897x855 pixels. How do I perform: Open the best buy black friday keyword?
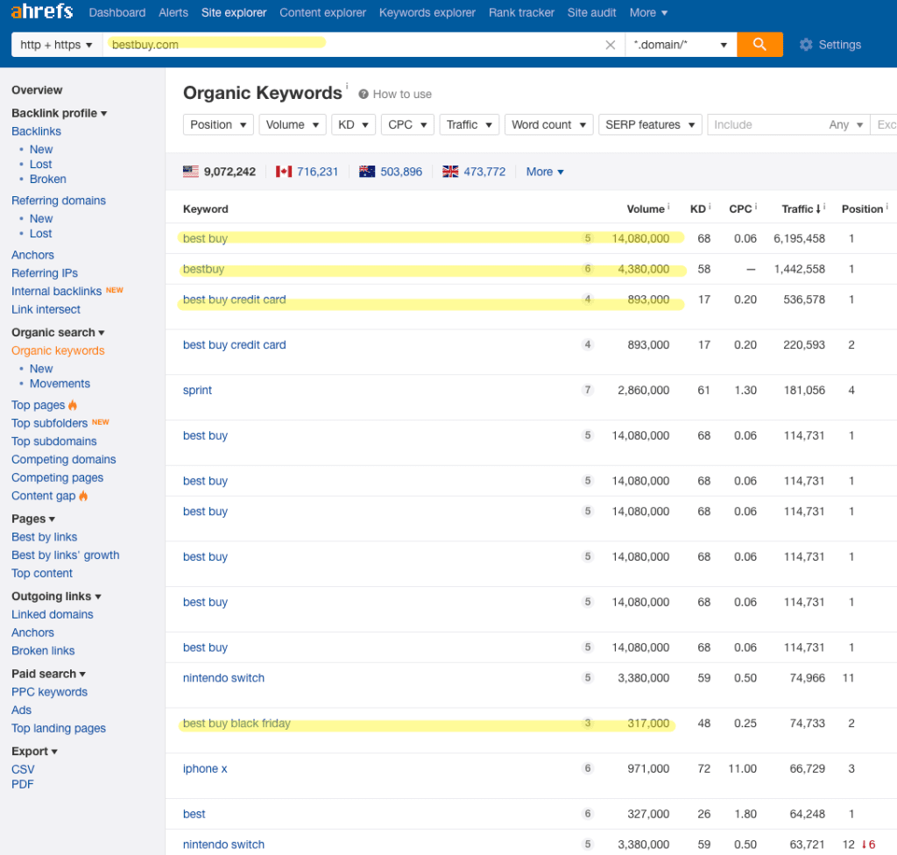(237, 723)
